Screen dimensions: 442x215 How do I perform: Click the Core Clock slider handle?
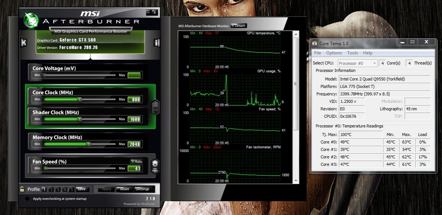[80, 99]
